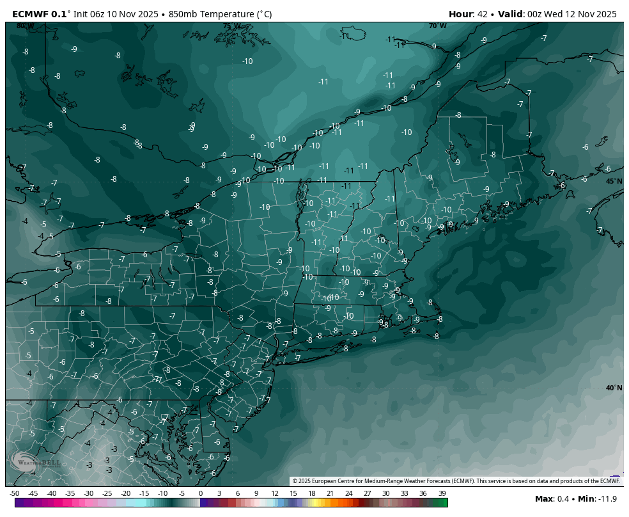This screenshot has width=629, height=517.
Task: Select the "Valid: 00z Wed 12 Nov 2025" timestamp
Action: pyautogui.click(x=556, y=14)
